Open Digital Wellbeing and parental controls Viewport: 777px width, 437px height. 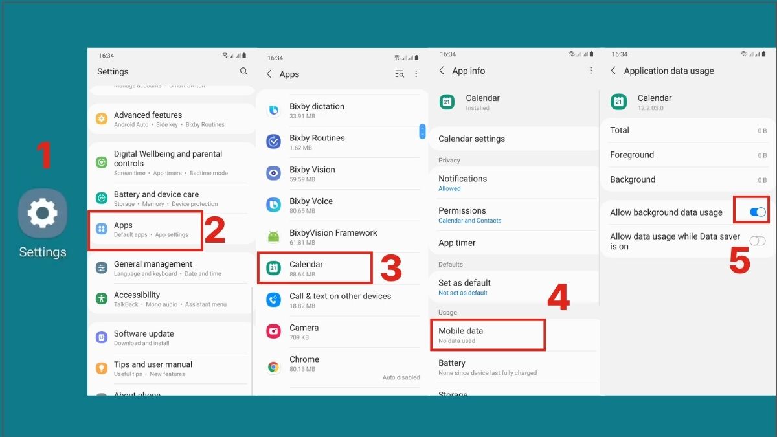172,162
